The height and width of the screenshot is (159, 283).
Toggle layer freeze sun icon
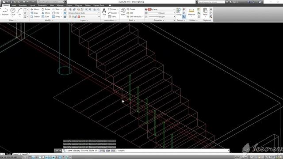[x=73, y=17]
